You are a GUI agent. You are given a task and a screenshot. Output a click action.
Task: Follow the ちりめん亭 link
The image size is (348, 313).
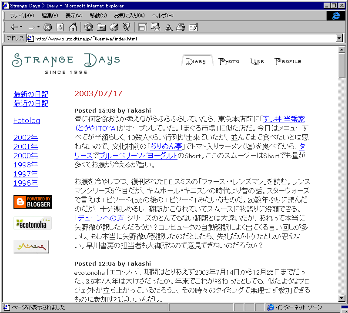(166, 147)
